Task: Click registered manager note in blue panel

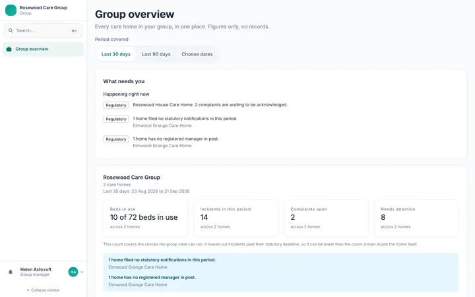Action: pyautogui.click(x=152, y=277)
